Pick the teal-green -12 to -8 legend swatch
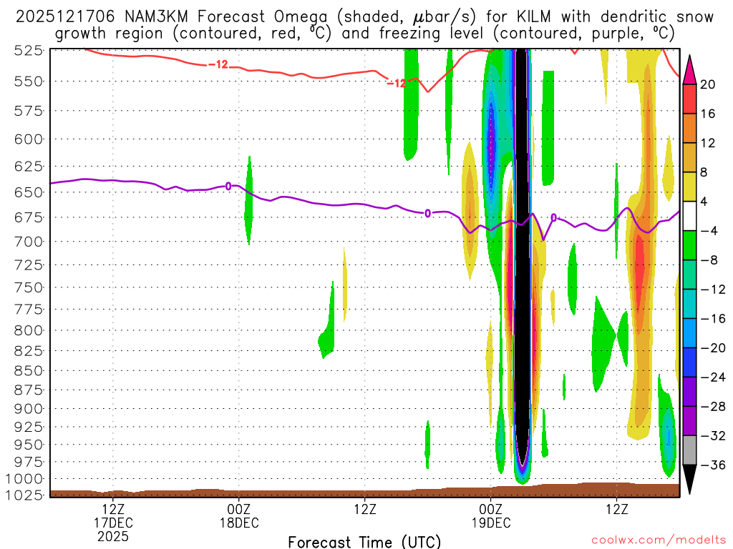This screenshot has width=733, height=549. pyautogui.click(x=689, y=275)
